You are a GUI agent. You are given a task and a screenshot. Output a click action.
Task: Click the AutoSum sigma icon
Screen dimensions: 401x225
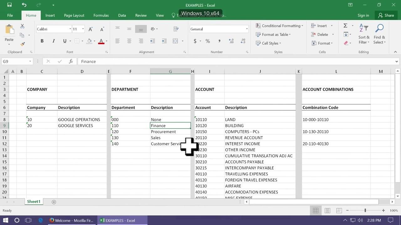[345, 26]
